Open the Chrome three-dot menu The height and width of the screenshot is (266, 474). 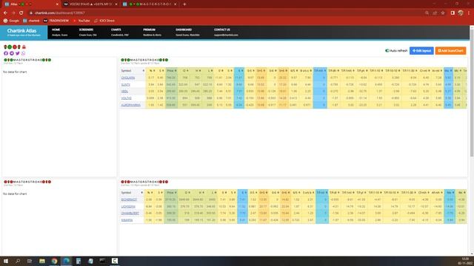[x=469, y=13]
